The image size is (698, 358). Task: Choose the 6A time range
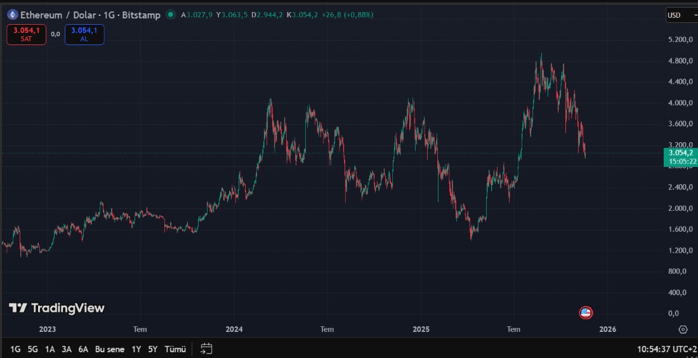click(x=83, y=348)
